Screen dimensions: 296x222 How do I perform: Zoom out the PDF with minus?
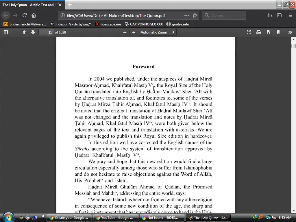125,32
